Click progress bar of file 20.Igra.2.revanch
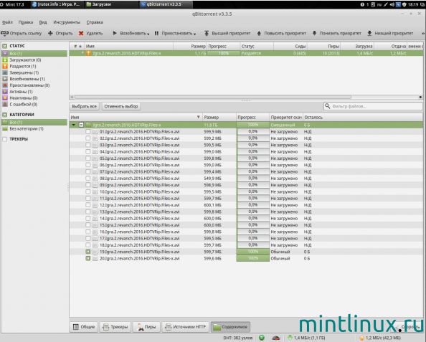Image resolution: width=426 pixels, height=342 pixels. click(x=253, y=258)
